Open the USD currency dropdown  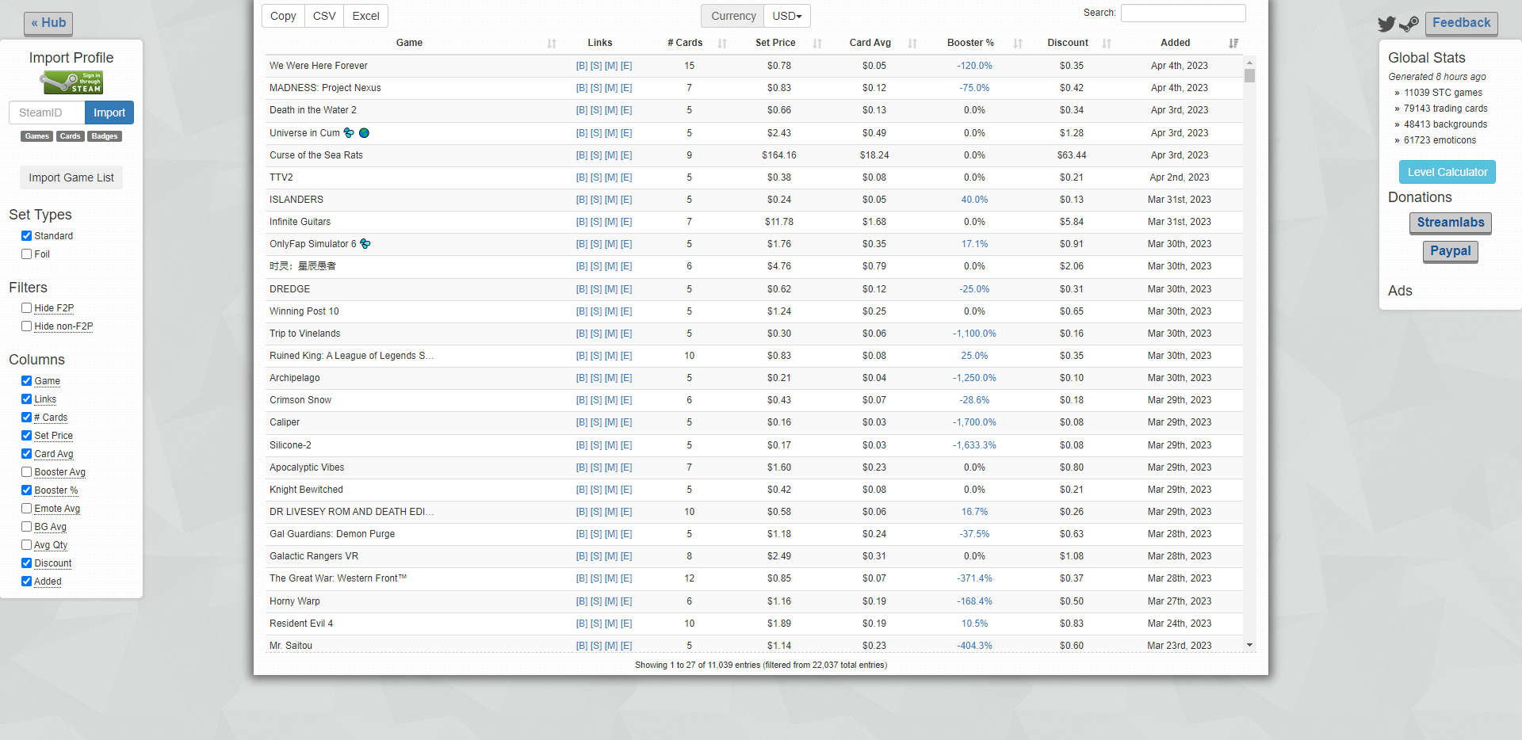(x=787, y=16)
